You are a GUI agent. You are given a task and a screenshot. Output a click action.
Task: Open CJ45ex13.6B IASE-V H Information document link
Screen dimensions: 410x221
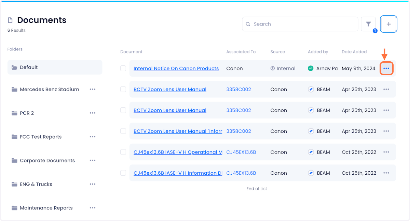178,173
